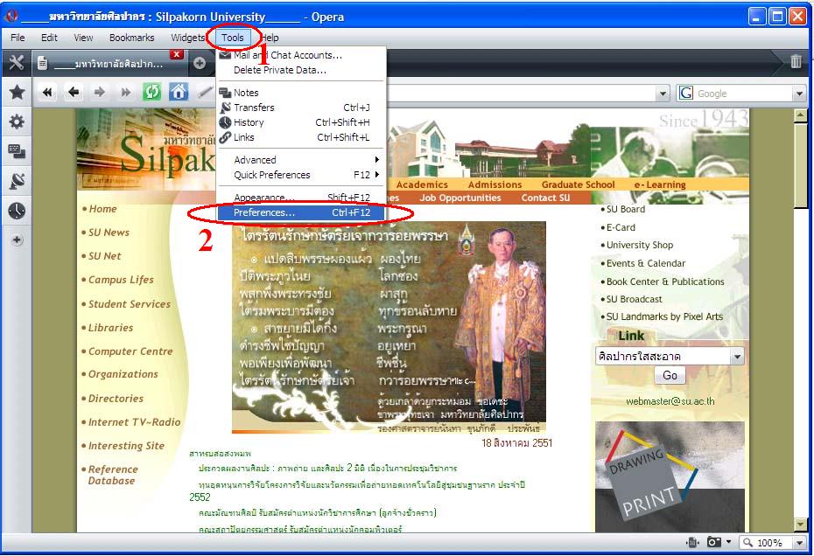Image resolution: width=814 pixels, height=556 pixels.
Task: Open the Edit menu
Action: pyautogui.click(x=49, y=38)
